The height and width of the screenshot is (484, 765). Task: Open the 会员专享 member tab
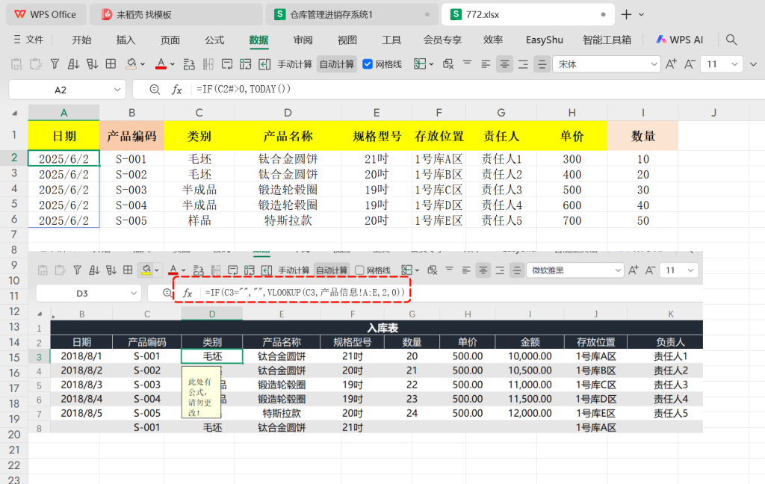[442, 40]
